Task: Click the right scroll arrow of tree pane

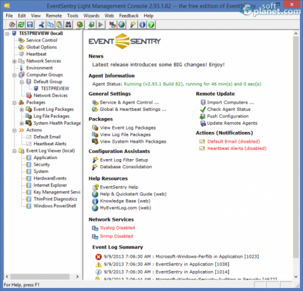Action: (x=78, y=276)
